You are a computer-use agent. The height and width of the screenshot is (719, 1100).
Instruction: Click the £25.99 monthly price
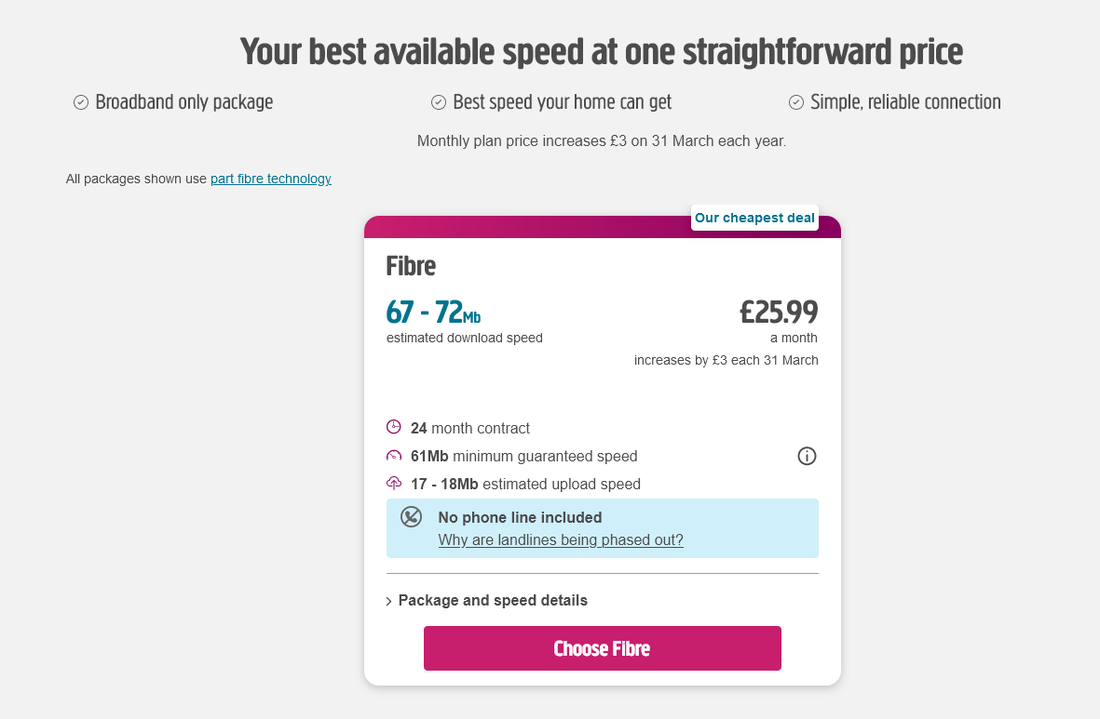pos(779,313)
